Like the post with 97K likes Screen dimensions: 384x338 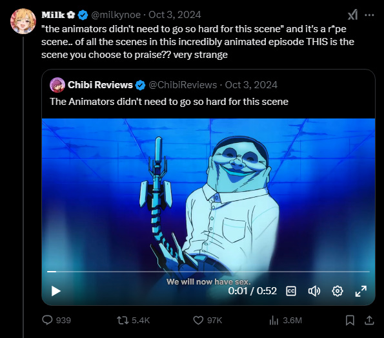point(207,320)
